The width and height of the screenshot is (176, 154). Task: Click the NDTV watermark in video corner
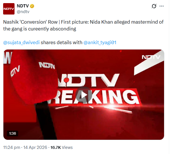click(151, 57)
